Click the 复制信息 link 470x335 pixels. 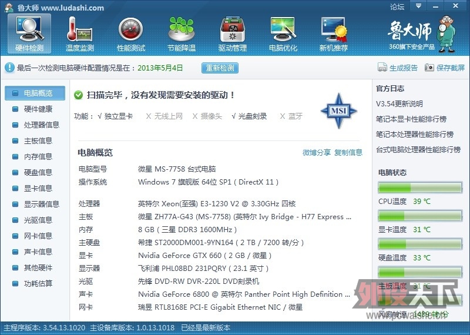click(x=348, y=153)
